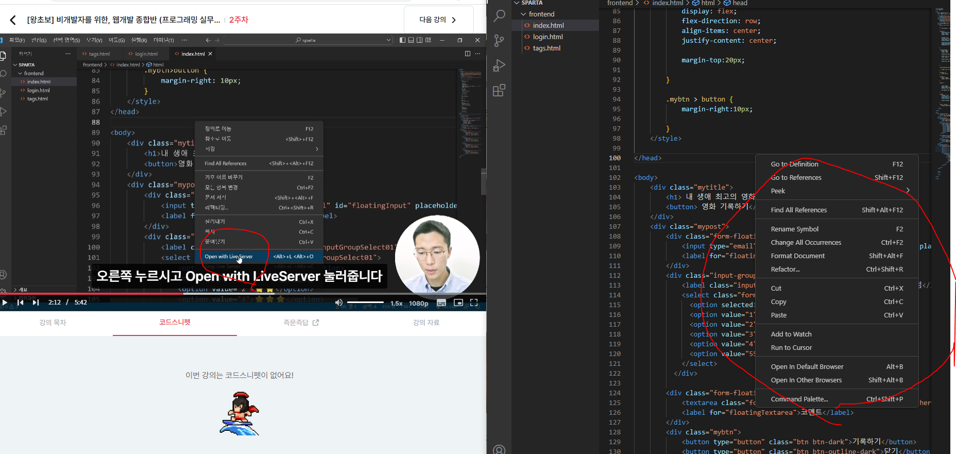The height and width of the screenshot is (454, 956).
Task: Switch to the 강의 자료 tab
Action: tap(426, 323)
